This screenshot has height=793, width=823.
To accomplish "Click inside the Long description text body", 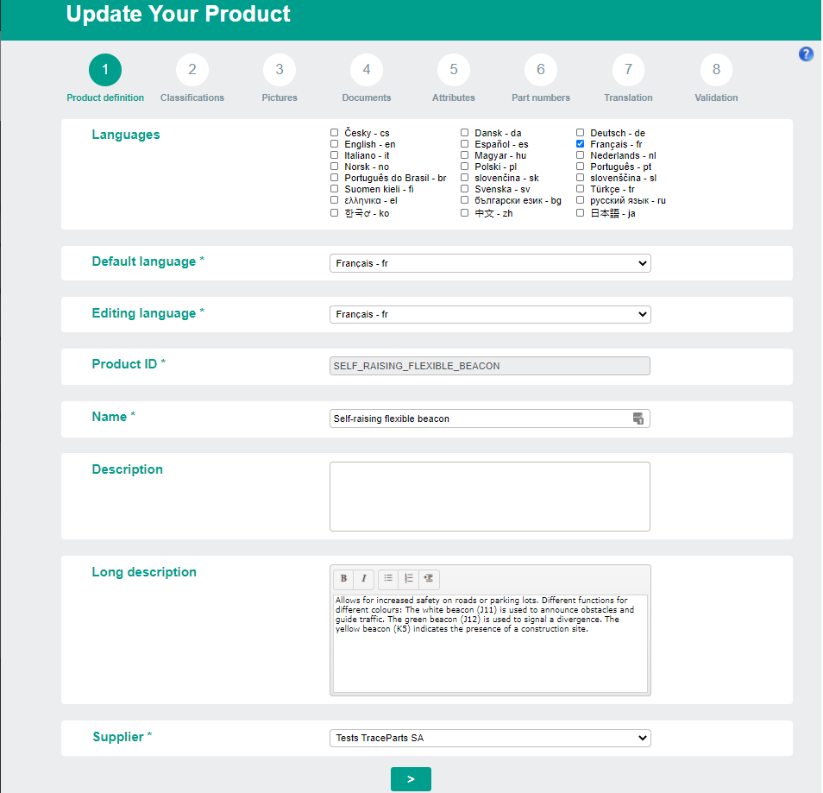I will pyautogui.click(x=490, y=656).
